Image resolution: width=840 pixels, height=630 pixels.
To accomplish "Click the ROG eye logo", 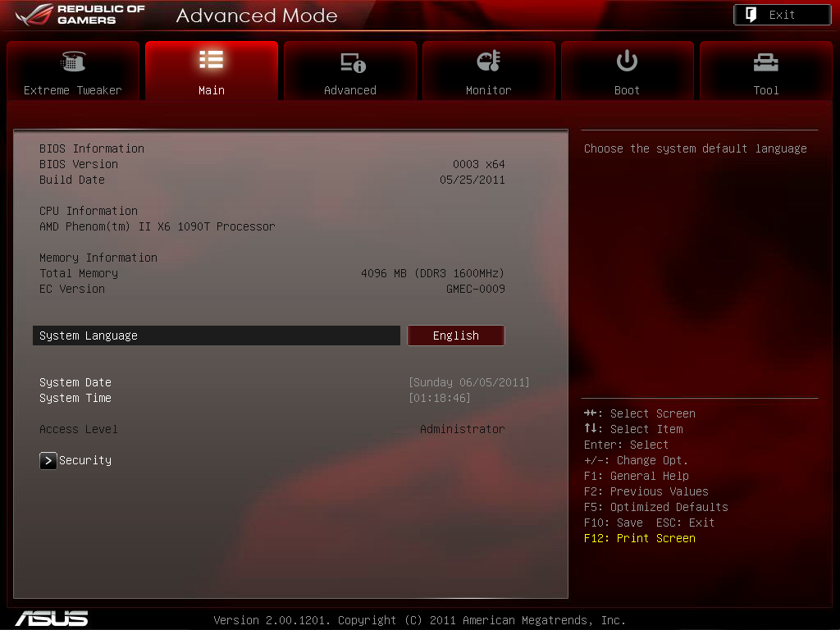I will tap(34, 15).
